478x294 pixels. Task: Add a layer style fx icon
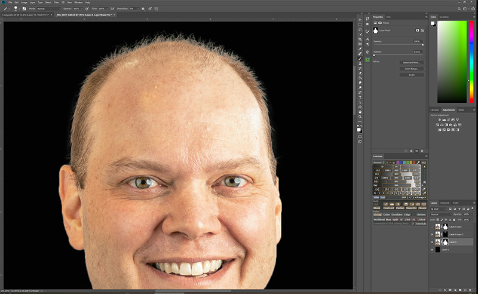[445, 290]
